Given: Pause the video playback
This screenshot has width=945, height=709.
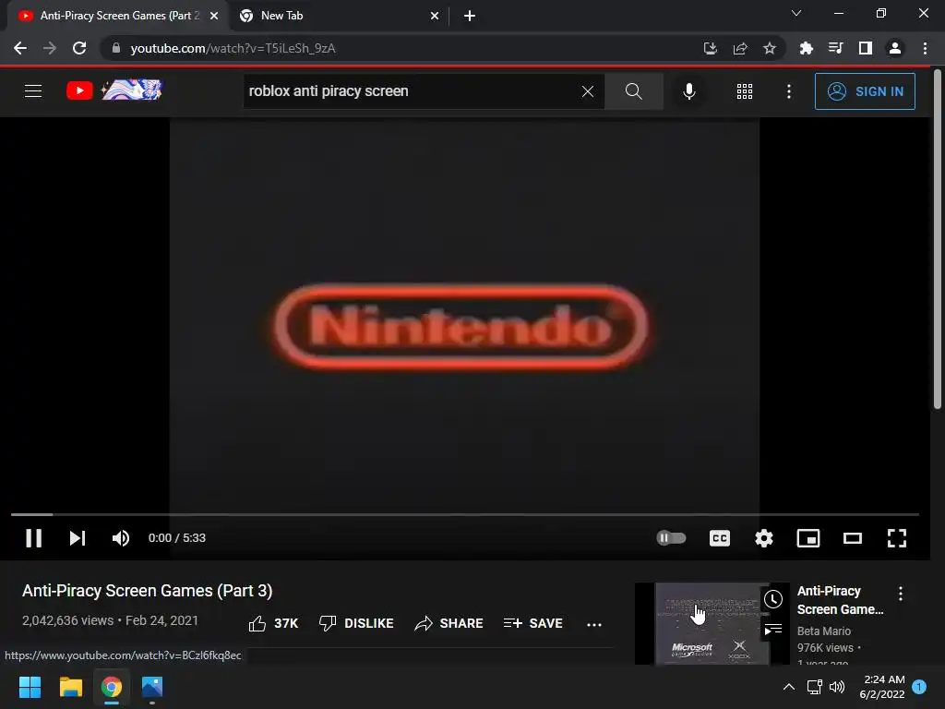Looking at the screenshot, I should (x=34, y=538).
